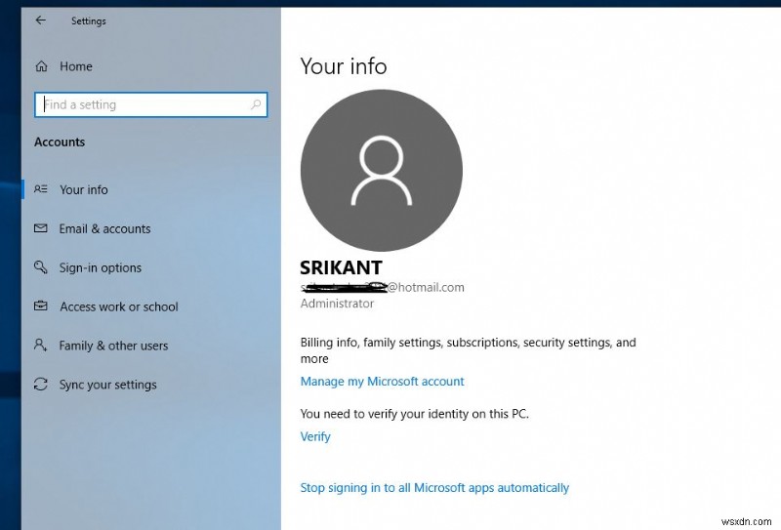
Task: Click the verify your identity message
Action: coord(414,414)
